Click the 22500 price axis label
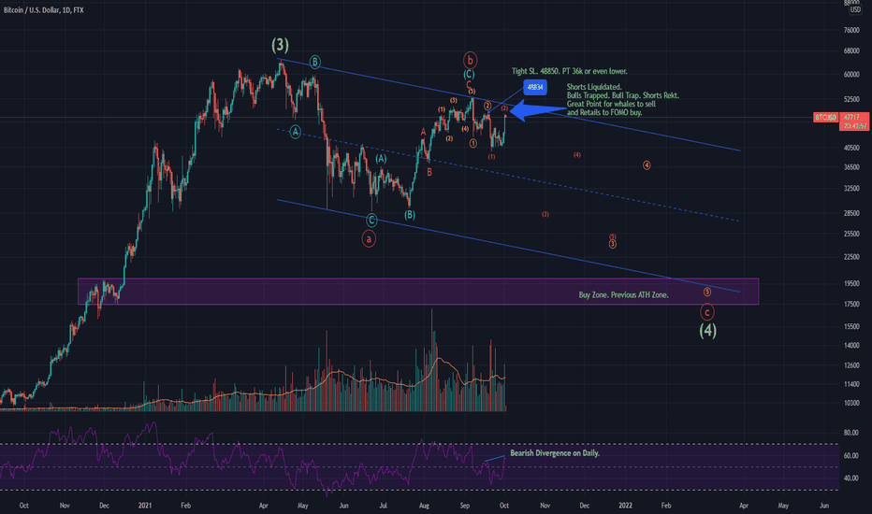The width and height of the screenshot is (872, 514). click(851, 257)
